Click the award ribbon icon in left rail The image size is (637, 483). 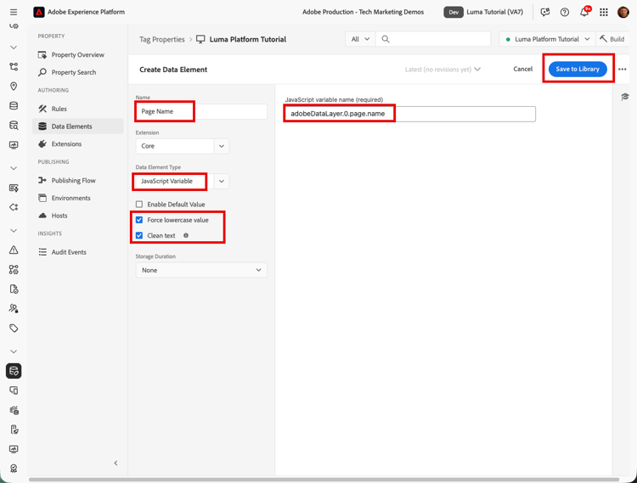click(x=14, y=469)
